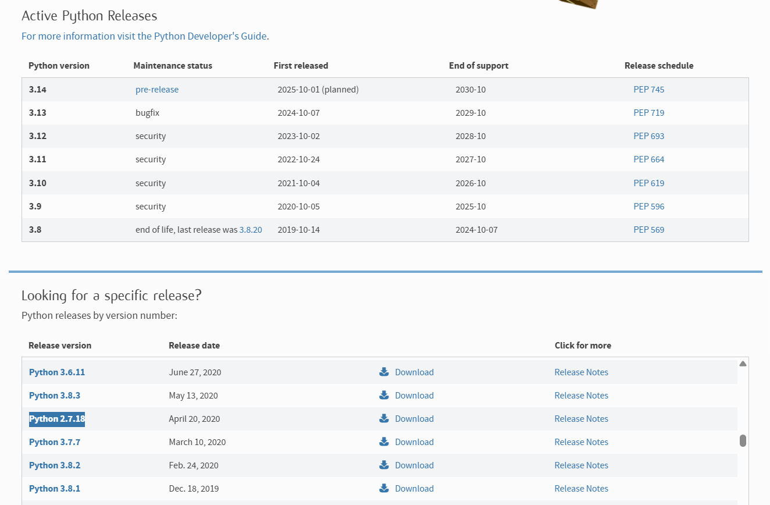
Task: View Release Notes for Python 3.8.2
Action: pos(581,465)
